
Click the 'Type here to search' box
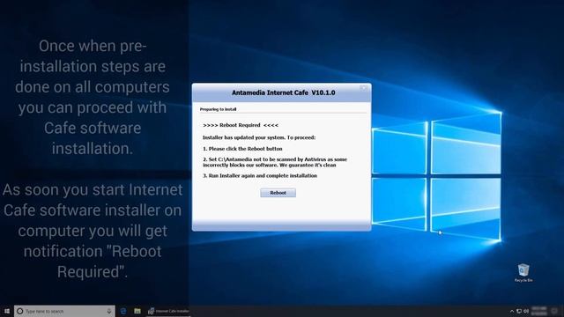(64, 311)
